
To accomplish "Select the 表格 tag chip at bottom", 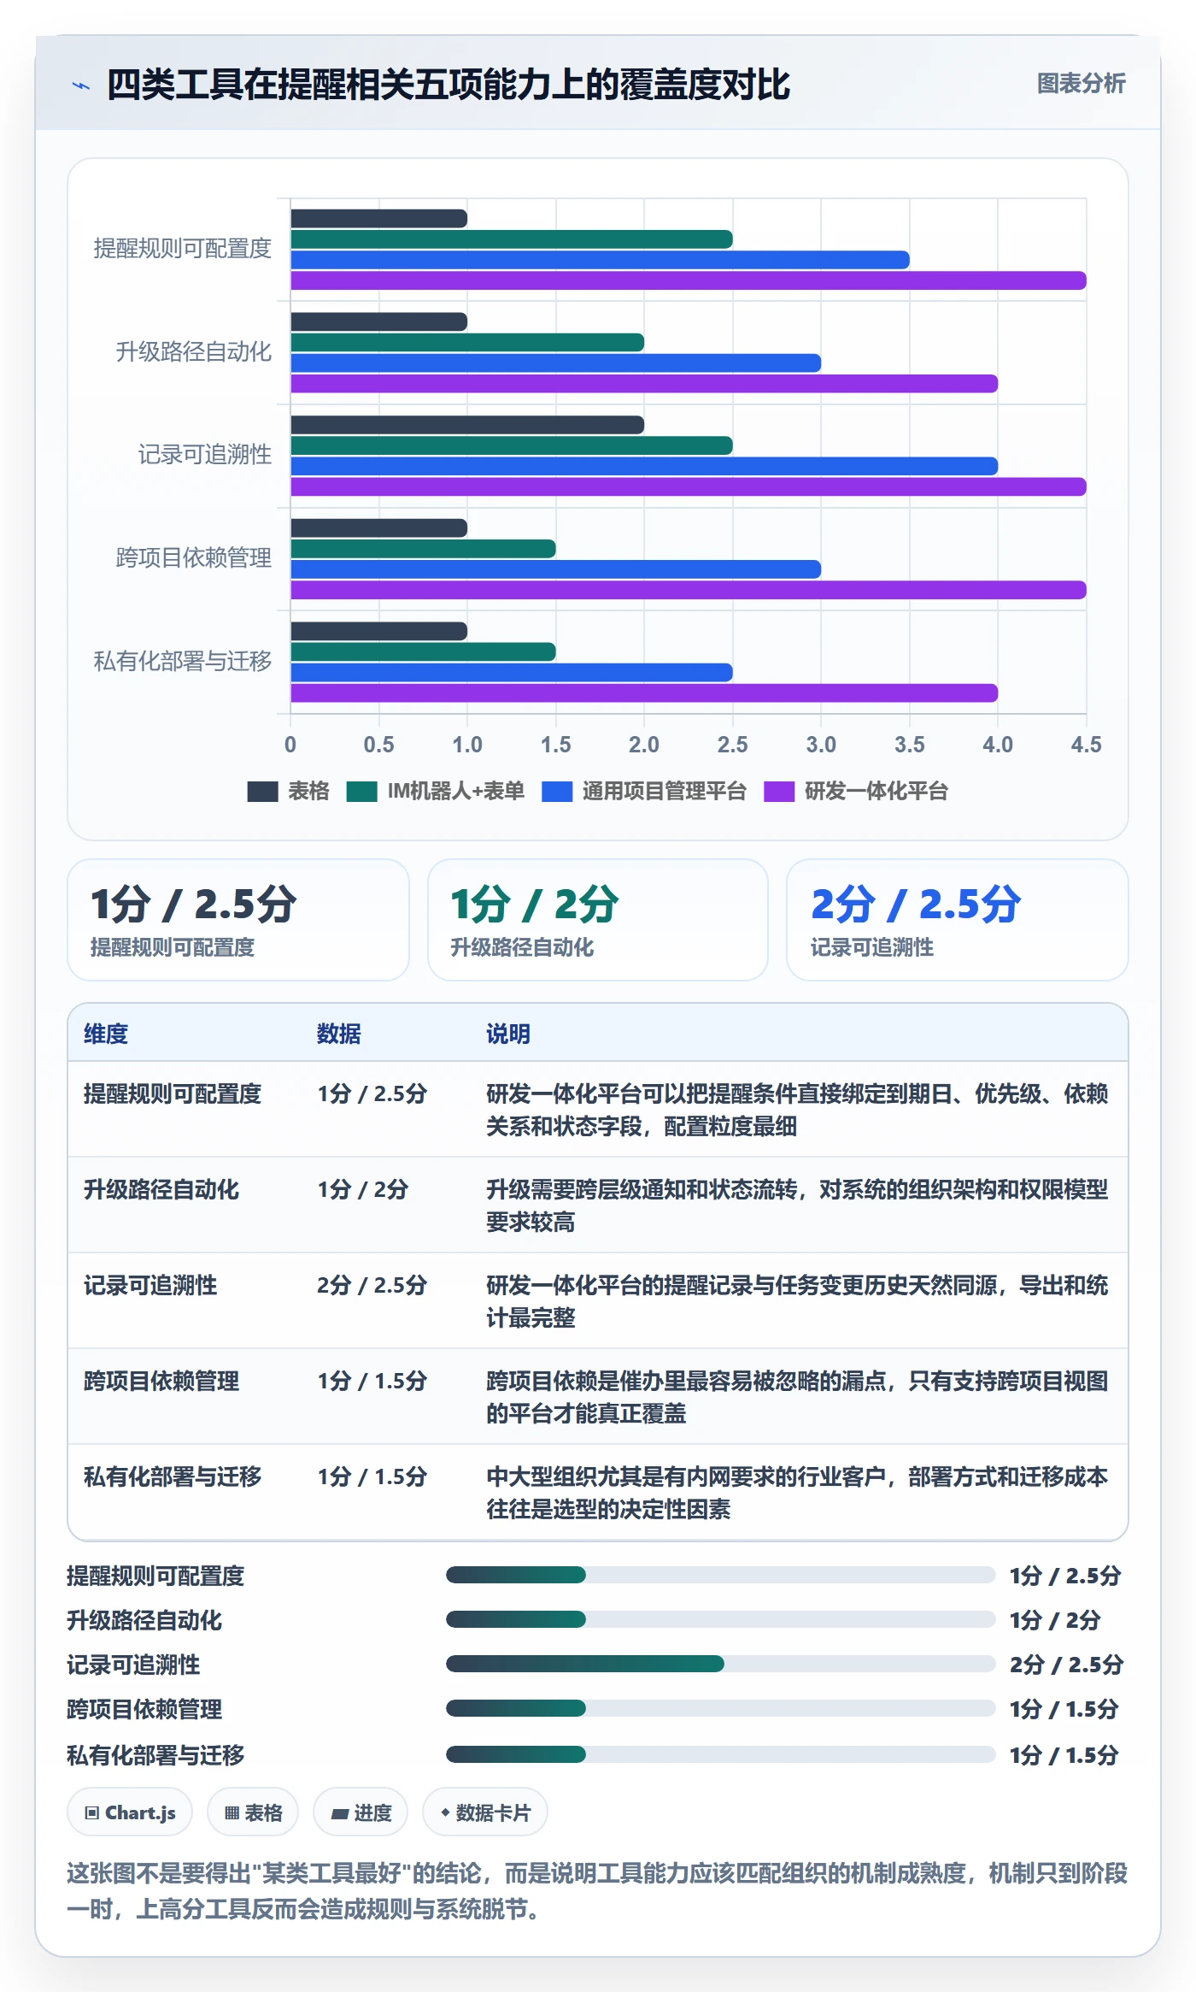I will (x=253, y=1812).
